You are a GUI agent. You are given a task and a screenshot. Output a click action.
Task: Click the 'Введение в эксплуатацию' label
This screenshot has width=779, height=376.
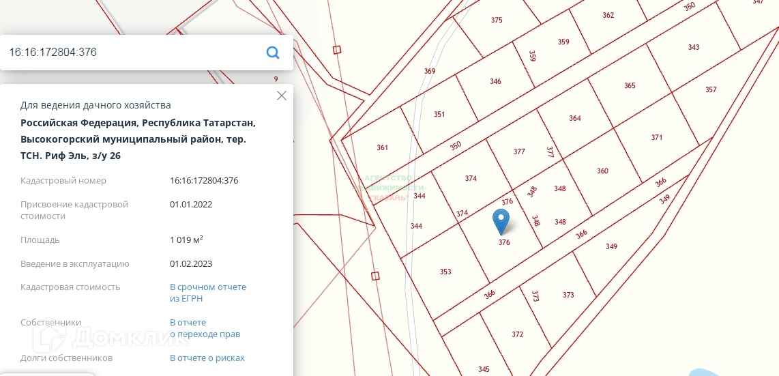[75, 264]
